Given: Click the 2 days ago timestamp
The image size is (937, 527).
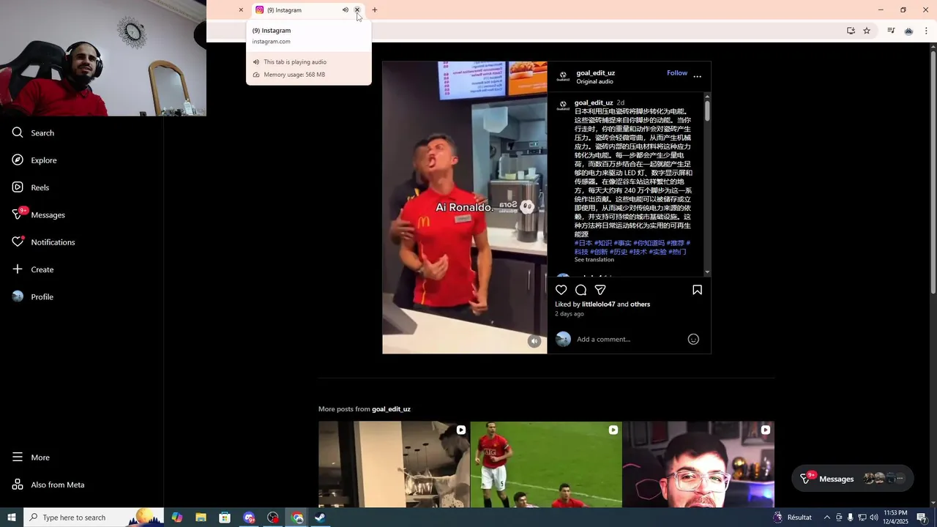Looking at the screenshot, I should [570, 314].
